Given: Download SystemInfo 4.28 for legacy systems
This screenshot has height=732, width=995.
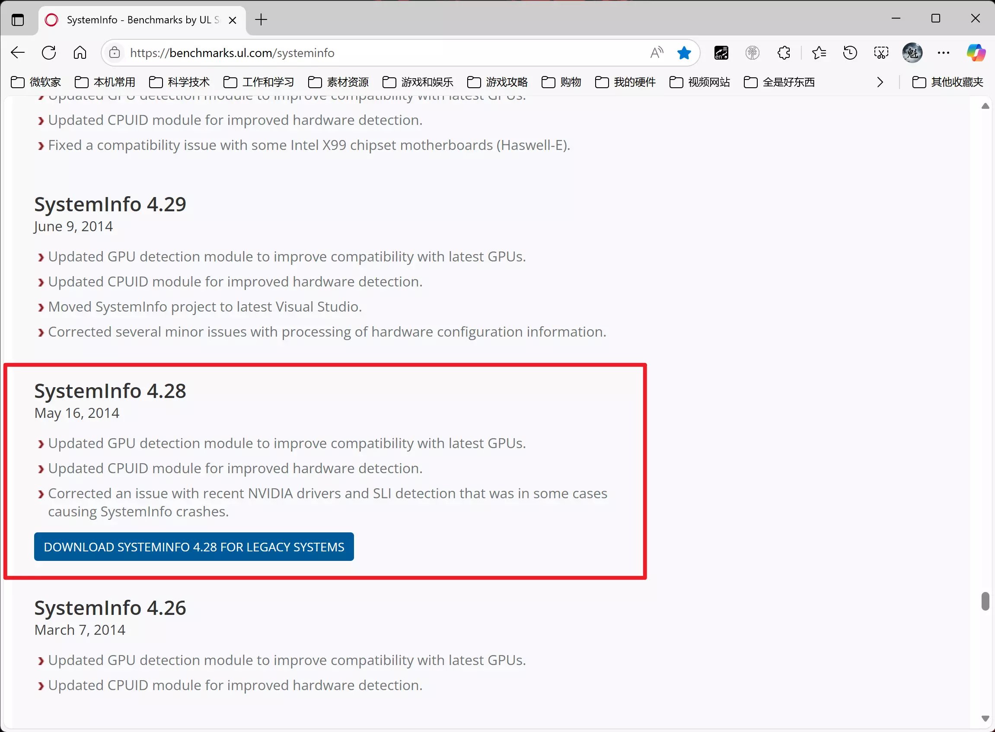Looking at the screenshot, I should (x=194, y=547).
